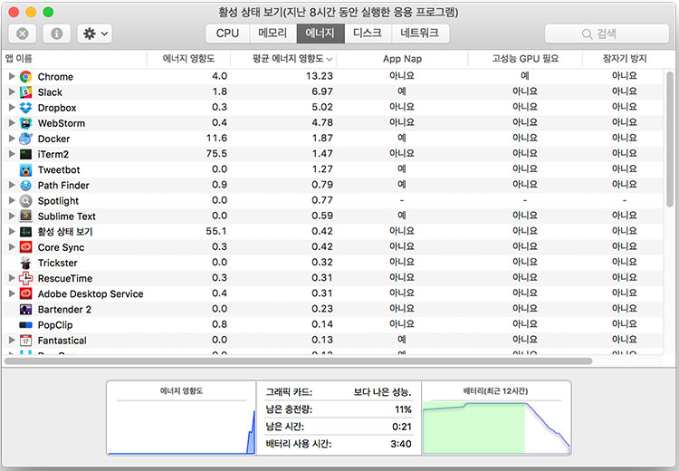Click 남은 충전량 value 11%

[403, 409]
